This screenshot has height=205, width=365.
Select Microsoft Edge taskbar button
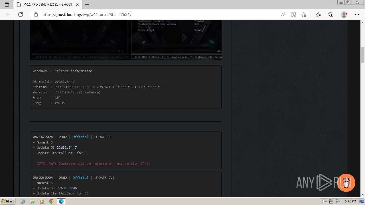coord(61,201)
